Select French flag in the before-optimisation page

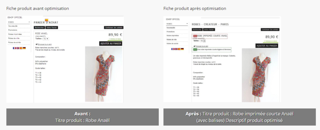point(14,48)
